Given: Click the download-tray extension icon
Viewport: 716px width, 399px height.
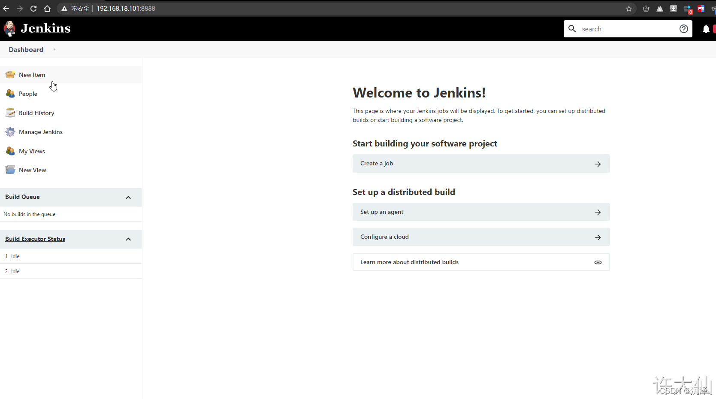Looking at the screenshot, I should (x=674, y=9).
